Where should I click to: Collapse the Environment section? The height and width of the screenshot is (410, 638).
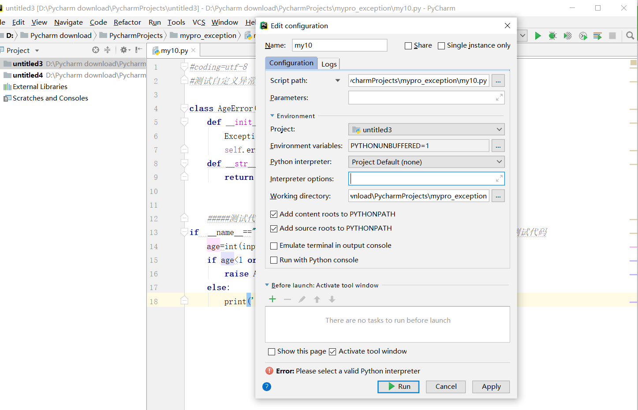[x=272, y=116]
